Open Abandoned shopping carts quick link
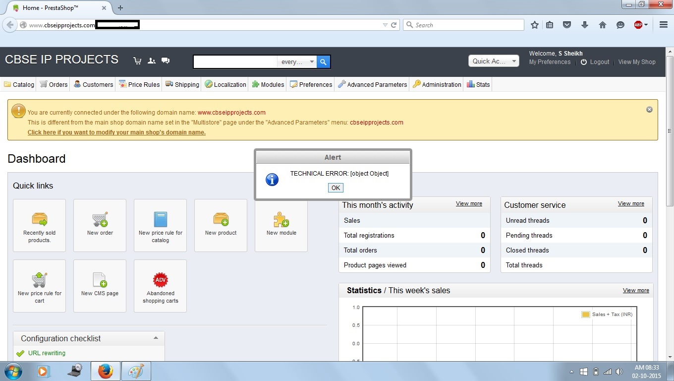The width and height of the screenshot is (674, 381). [x=160, y=286]
